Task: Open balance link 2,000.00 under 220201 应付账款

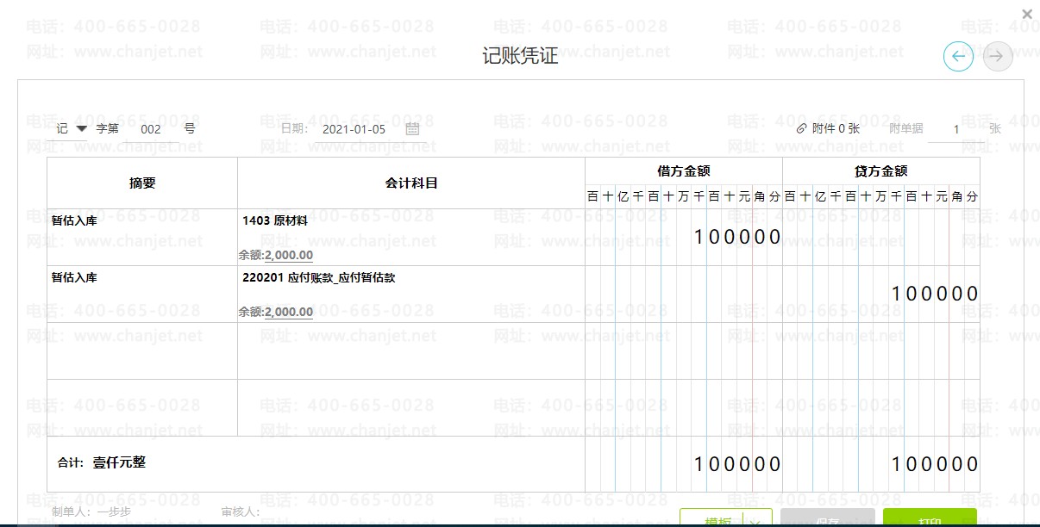Action: click(x=288, y=312)
